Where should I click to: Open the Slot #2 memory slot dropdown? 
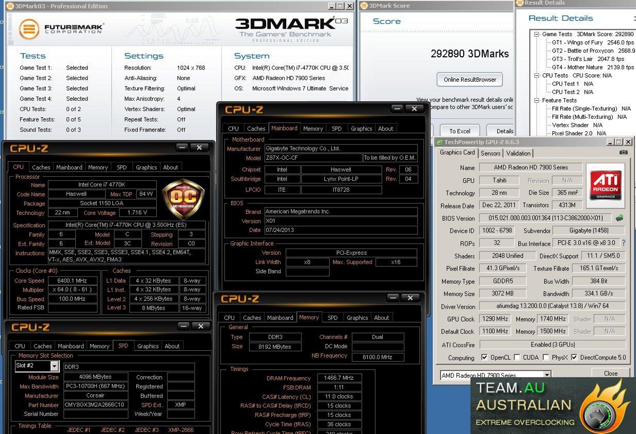click(55, 366)
